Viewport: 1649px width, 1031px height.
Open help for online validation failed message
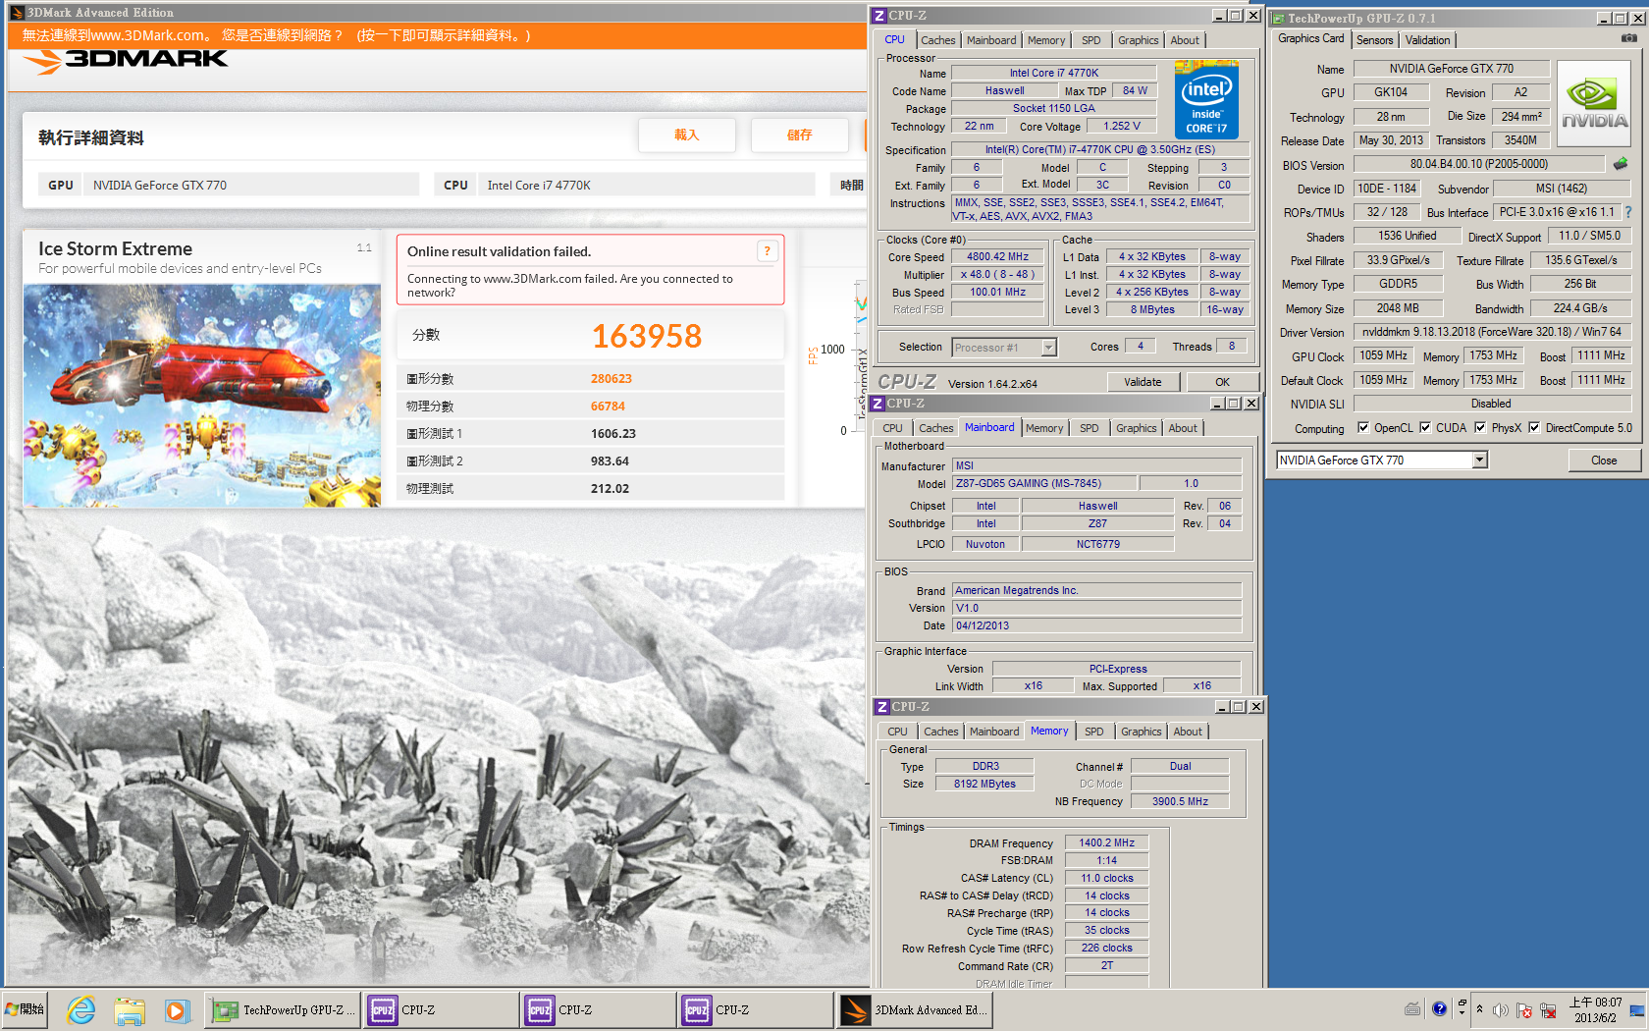click(768, 251)
